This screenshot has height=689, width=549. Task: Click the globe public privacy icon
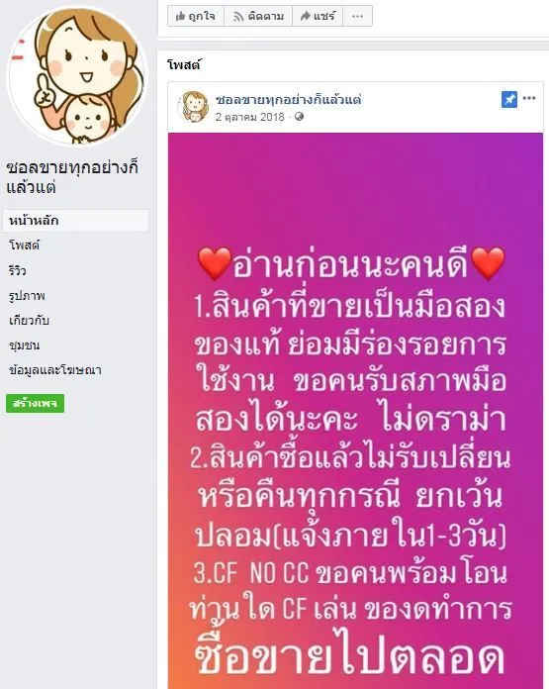tap(299, 117)
